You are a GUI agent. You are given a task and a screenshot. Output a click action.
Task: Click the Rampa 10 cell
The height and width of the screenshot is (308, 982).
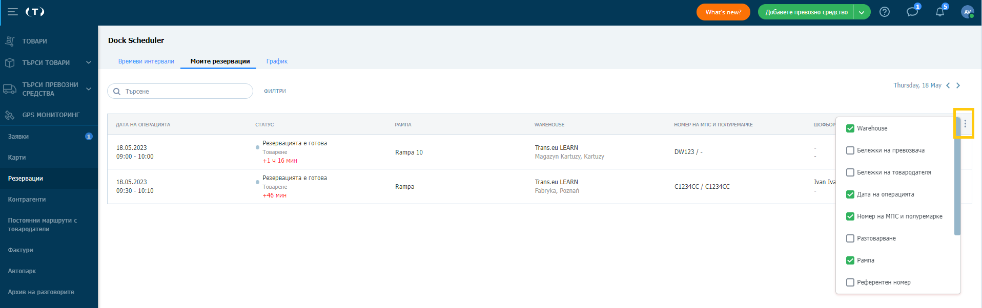[409, 152]
